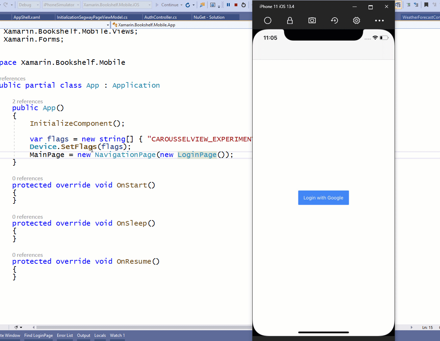The height and width of the screenshot is (341, 440).
Task: Pause debugging in Visual Studio toolbar
Action: (x=228, y=5)
